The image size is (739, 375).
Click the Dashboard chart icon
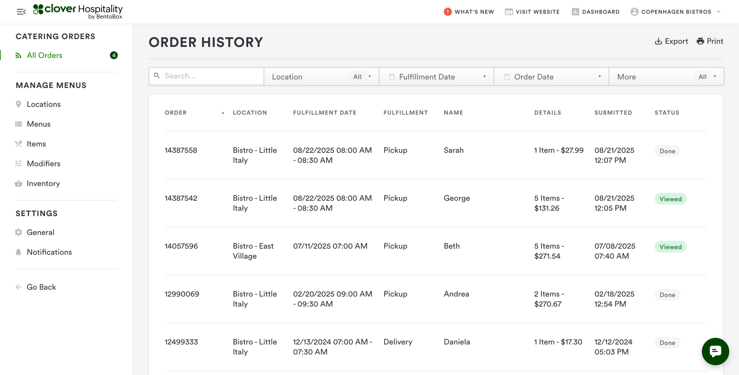click(x=575, y=12)
